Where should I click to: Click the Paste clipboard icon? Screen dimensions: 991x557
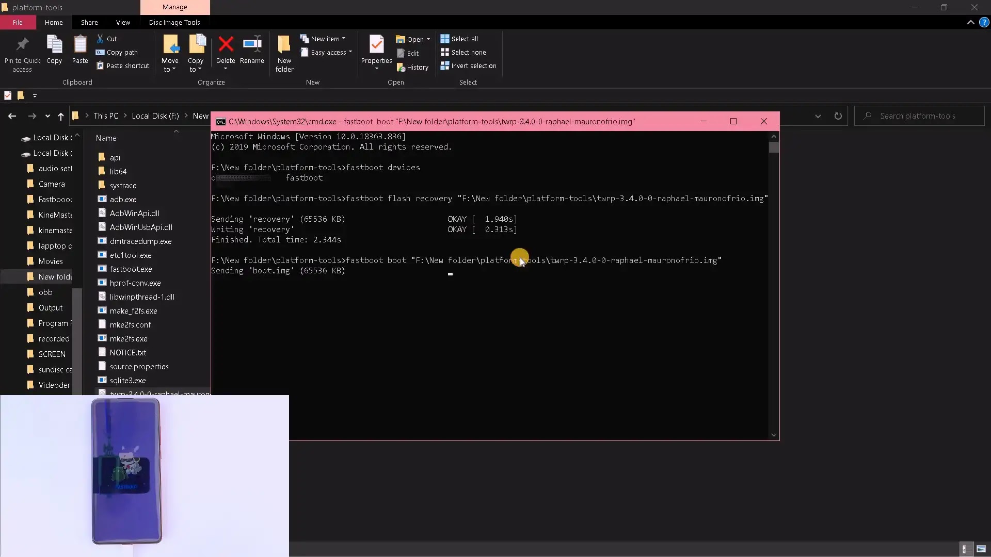(80, 45)
